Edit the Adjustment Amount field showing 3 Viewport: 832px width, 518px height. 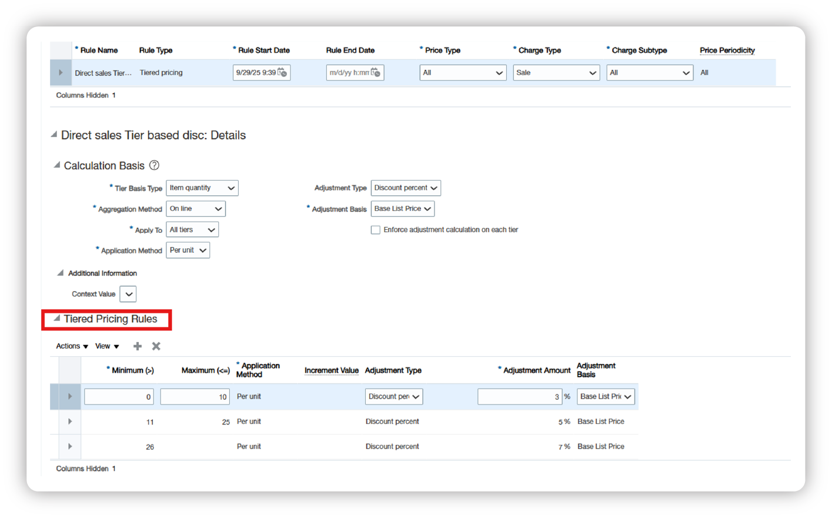pyautogui.click(x=520, y=396)
